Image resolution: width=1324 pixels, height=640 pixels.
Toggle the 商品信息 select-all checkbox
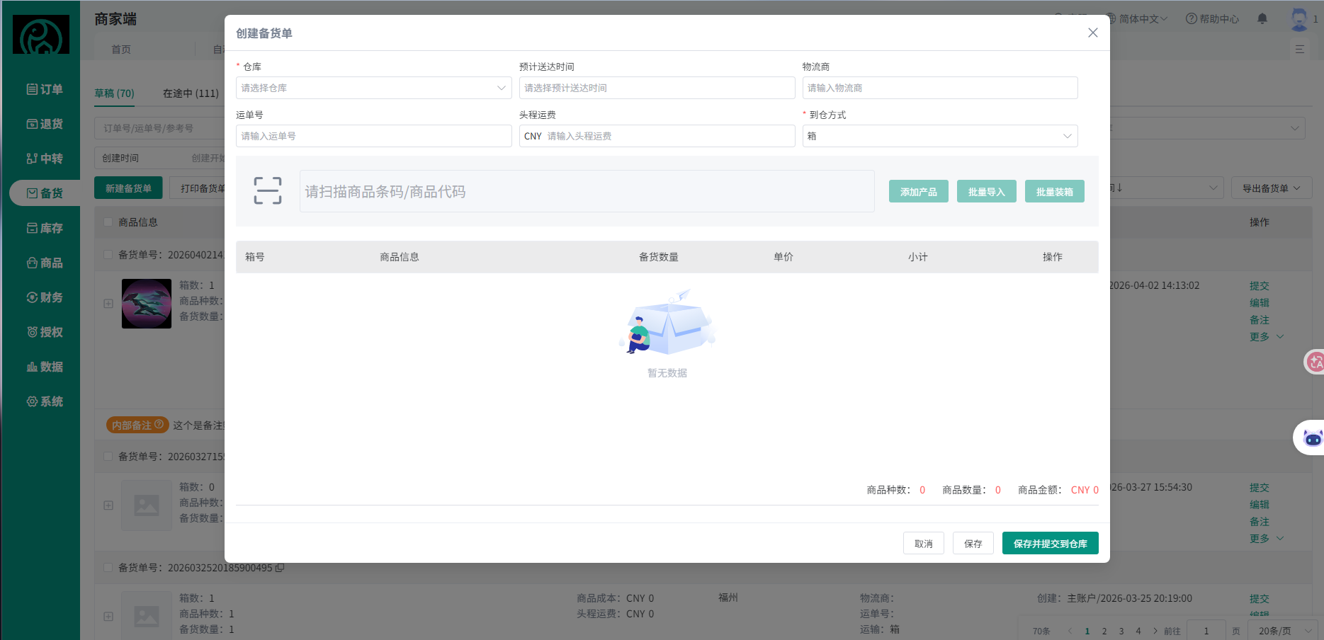pos(108,222)
